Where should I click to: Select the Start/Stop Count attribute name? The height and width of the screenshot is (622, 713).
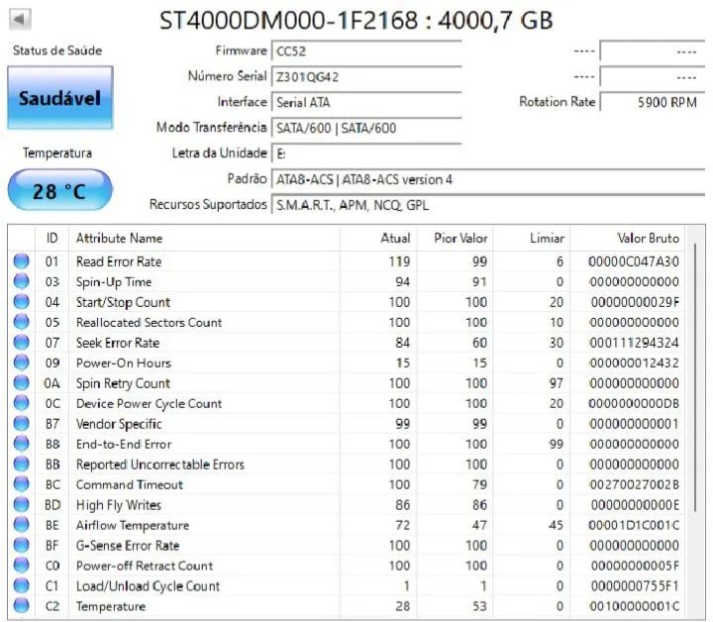click(x=123, y=302)
